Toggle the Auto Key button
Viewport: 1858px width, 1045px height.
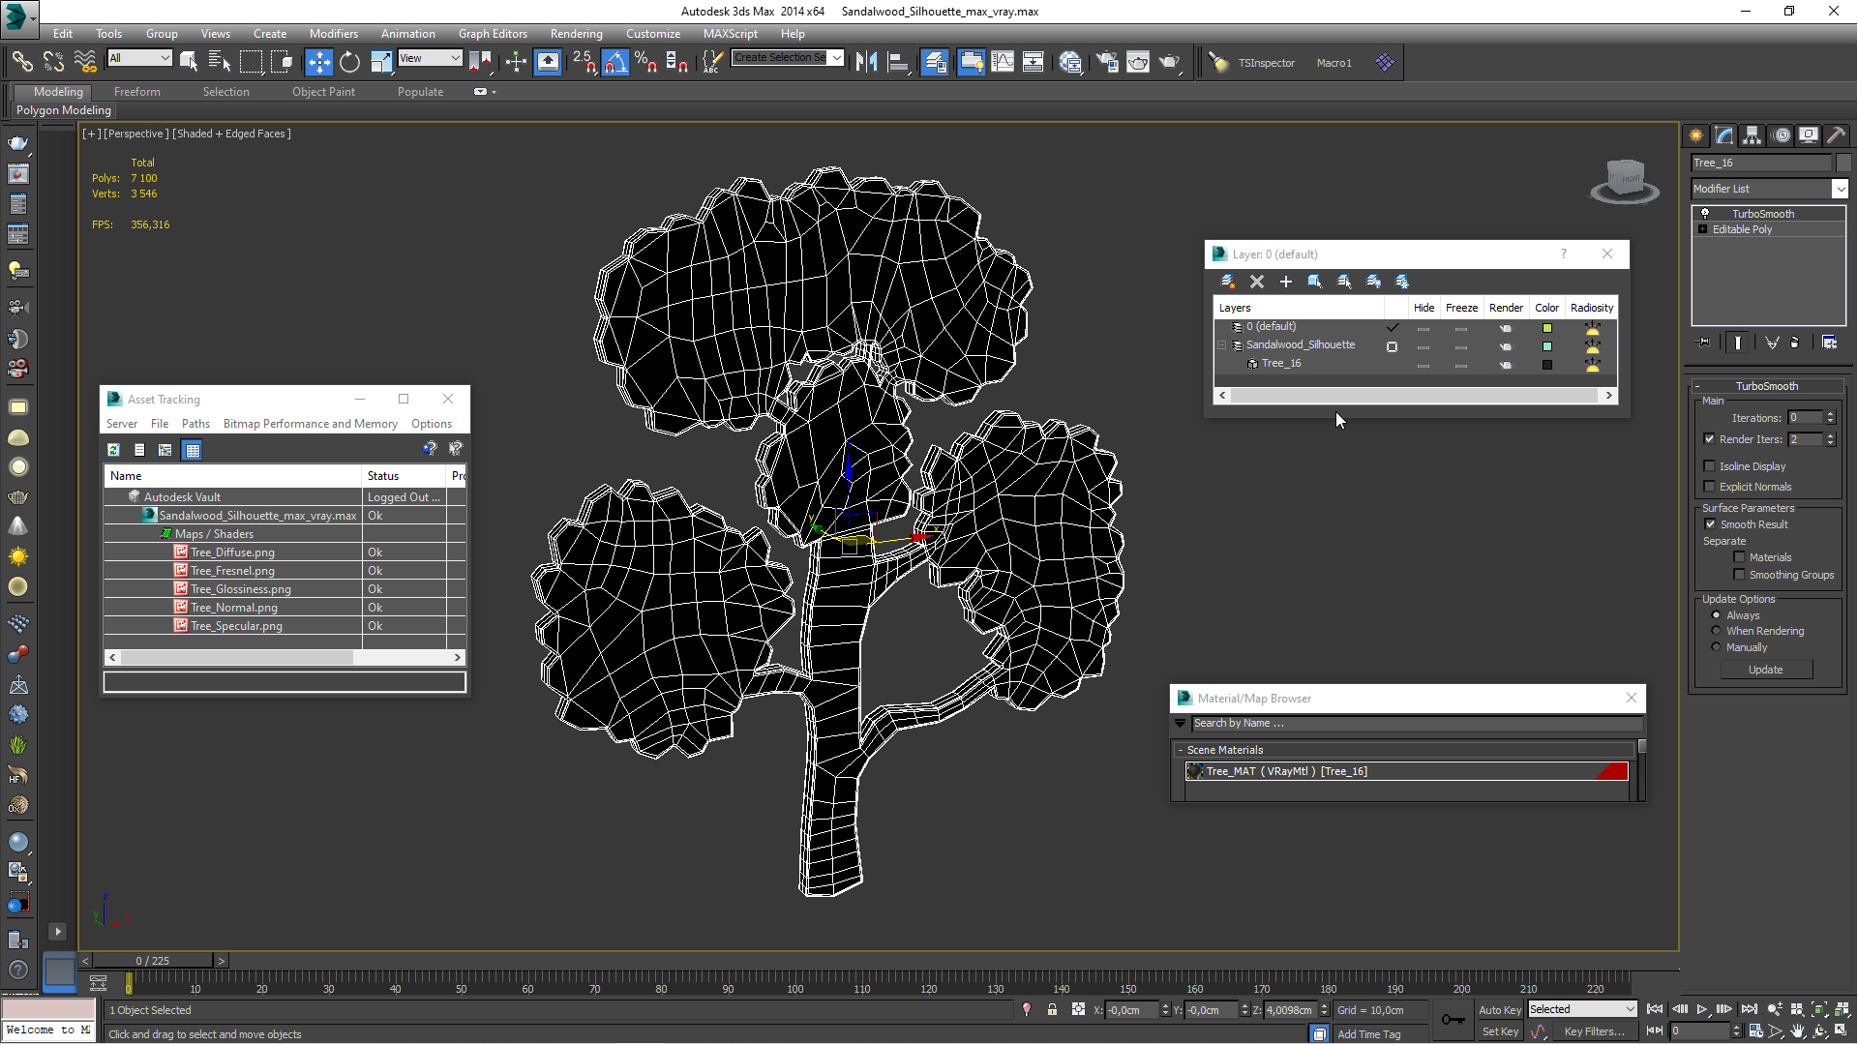coord(1500,1009)
